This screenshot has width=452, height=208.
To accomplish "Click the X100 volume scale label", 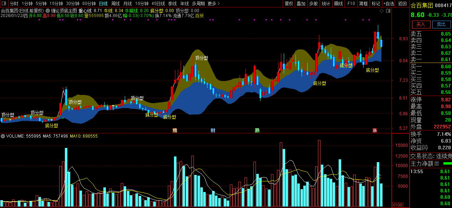I will pyautogui.click(x=397, y=205).
